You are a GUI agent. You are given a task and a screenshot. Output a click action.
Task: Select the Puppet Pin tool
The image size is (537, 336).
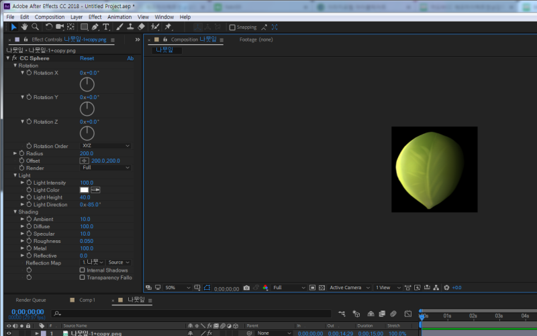coord(168,27)
